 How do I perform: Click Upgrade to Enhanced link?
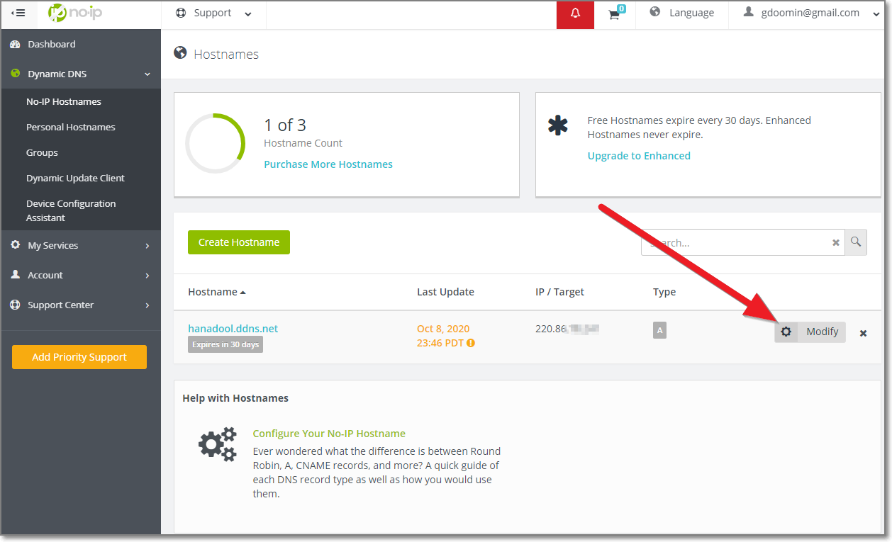[x=639, y=156]
